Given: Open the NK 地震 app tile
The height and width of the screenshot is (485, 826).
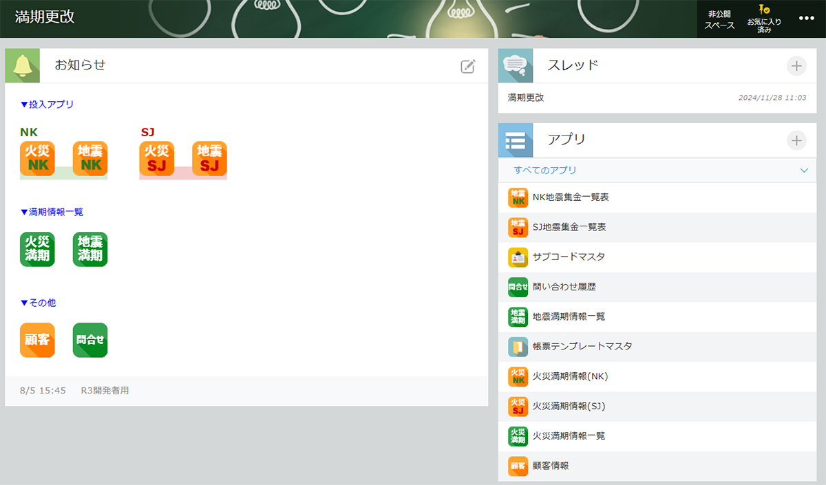Looking at the screenshot, I should click(x=90, y=158).
